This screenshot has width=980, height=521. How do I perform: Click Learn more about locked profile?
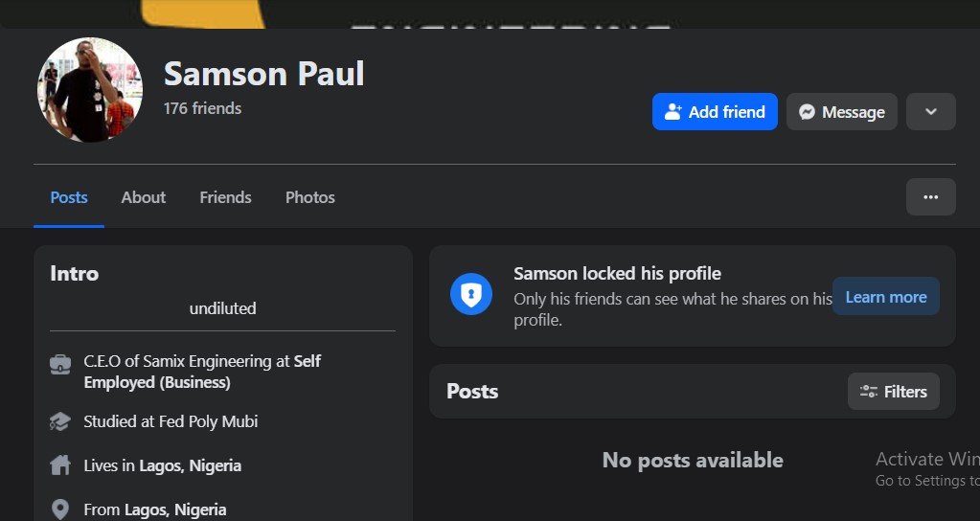point(885,297)
